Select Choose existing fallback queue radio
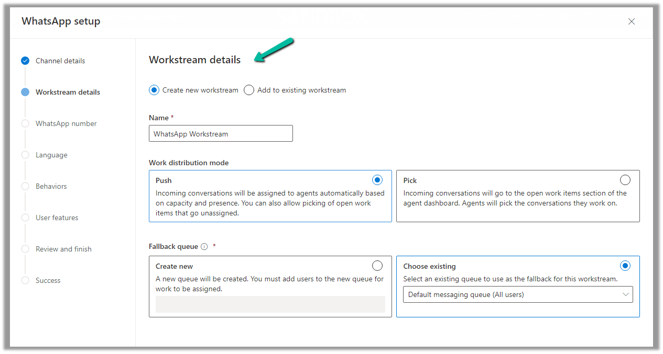This screenshot has height=354, width=663. coord(625,266)
